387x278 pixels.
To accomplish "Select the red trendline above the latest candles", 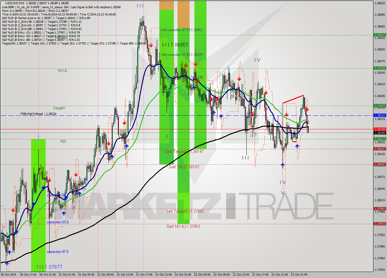I will pyautogui.click(x=293, y=99).
